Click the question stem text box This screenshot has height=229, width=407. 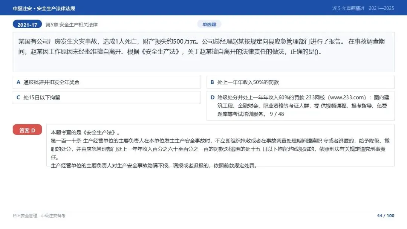pos(203,52)
